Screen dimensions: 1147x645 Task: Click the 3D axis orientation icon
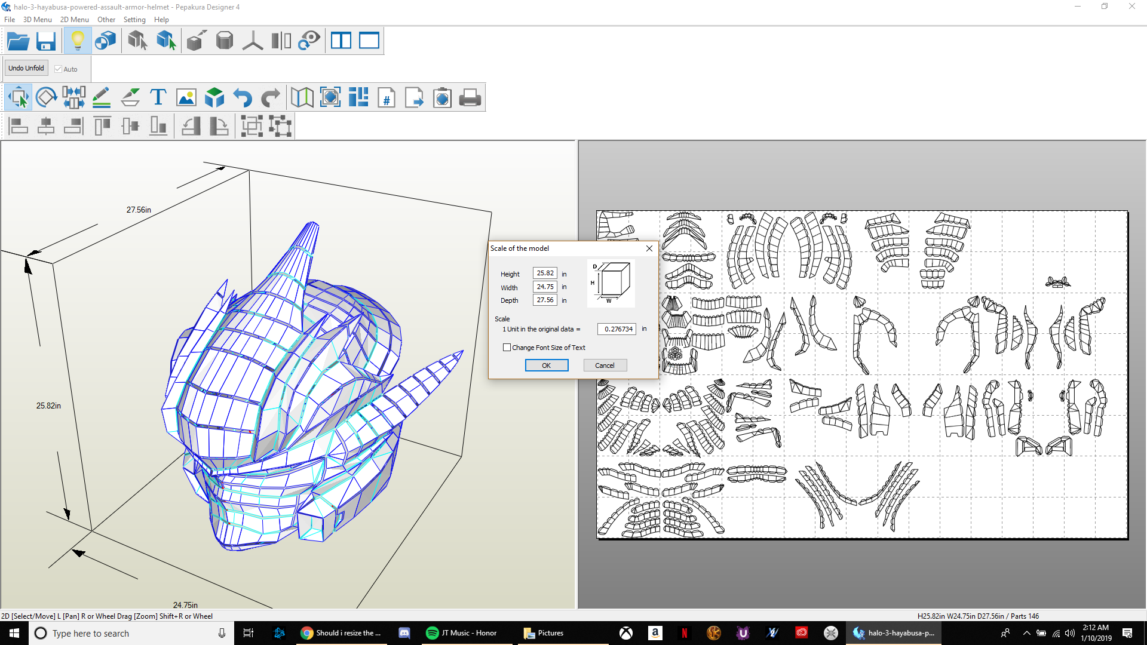coord(253,41)
